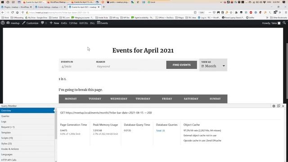Close the Events for April 2021 tab
The width and height of the screenshot is (288, 162).
pos(99,7)
